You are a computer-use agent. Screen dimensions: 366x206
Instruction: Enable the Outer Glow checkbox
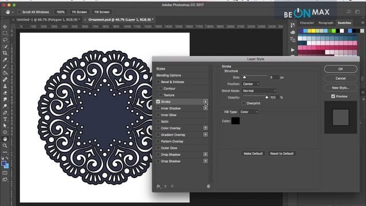(x=158, y=148)
